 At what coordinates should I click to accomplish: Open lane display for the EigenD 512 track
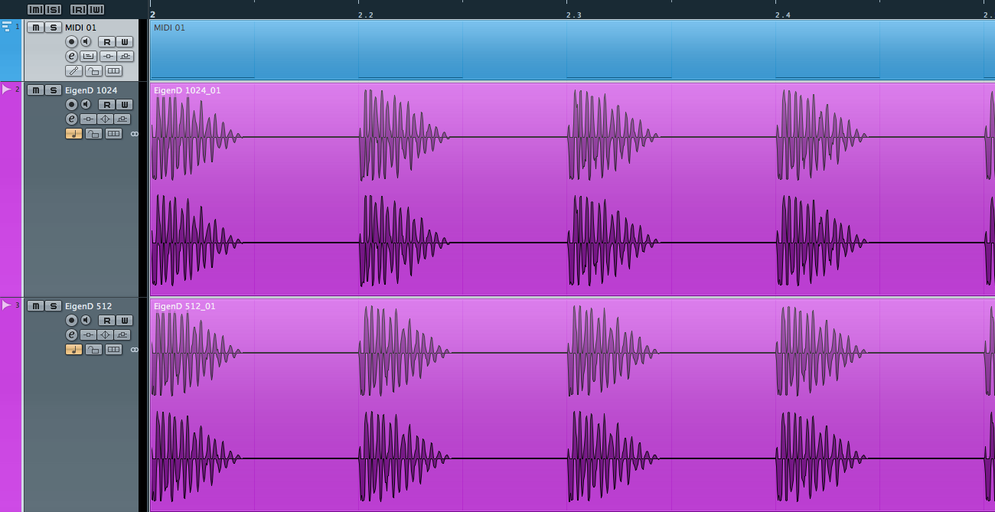coord(113,350)
